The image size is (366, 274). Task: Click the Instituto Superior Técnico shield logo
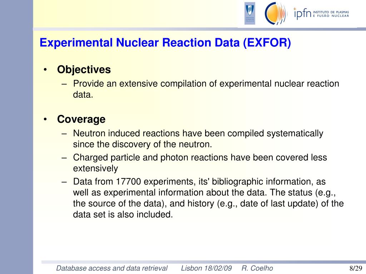(x=250, y=13)
